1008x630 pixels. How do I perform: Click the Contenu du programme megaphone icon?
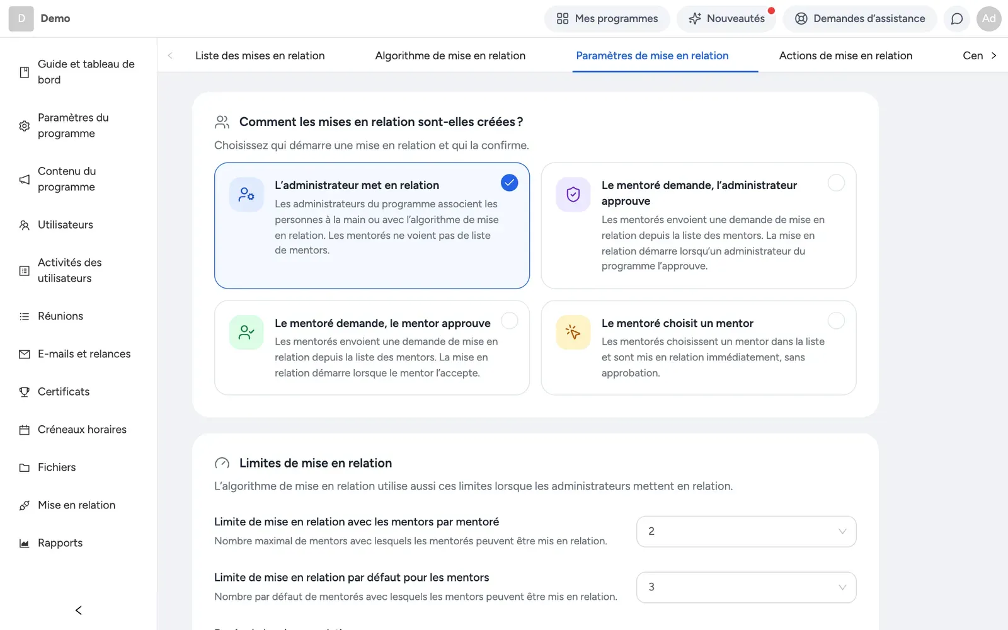coord(25,180)
